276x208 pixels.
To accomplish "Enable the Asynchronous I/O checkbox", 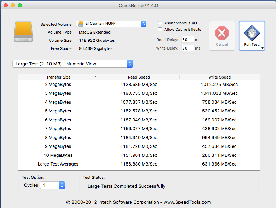I will 160,23.
